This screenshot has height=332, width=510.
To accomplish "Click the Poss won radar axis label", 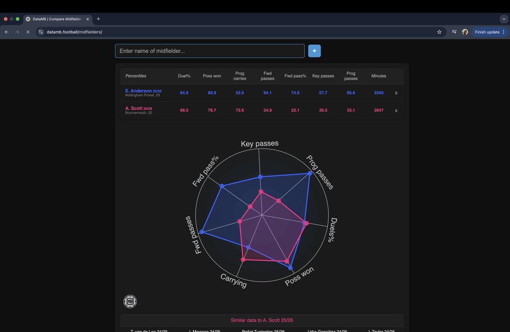I will coord(299,276).
